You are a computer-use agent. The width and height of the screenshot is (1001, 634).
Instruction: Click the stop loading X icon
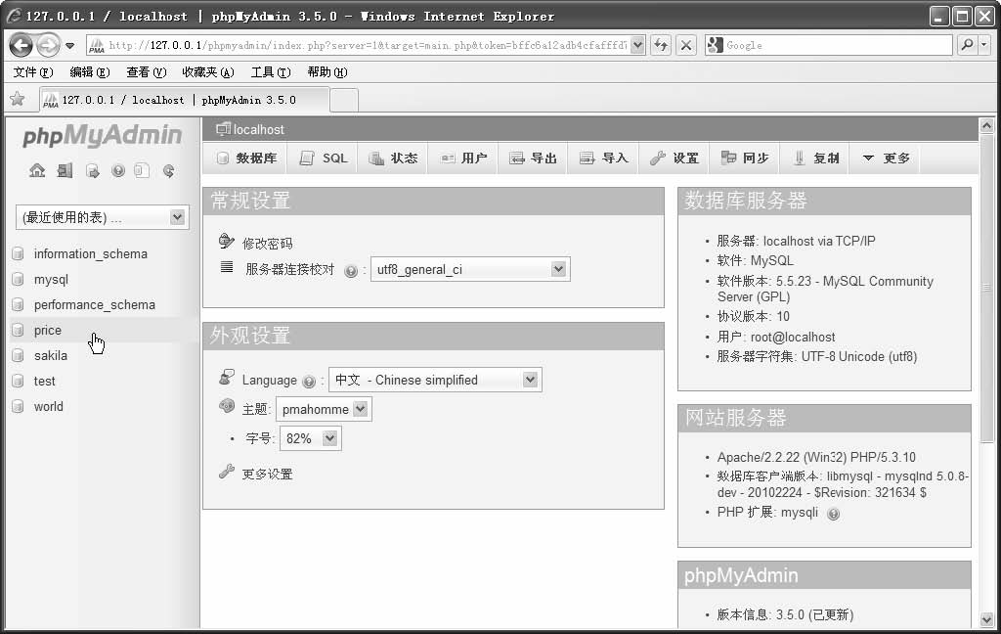click(x=685, y=45)
